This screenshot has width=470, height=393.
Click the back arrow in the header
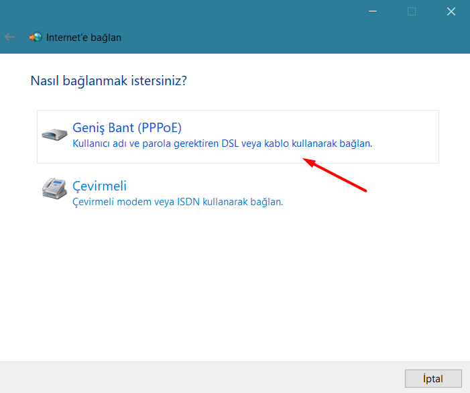pos(10,38)
